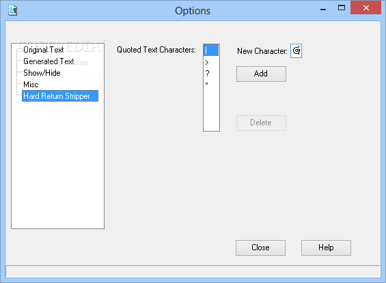Click the Close button at the bottom
This screenshot has width=386, height=283.
[x=260, y=248]
